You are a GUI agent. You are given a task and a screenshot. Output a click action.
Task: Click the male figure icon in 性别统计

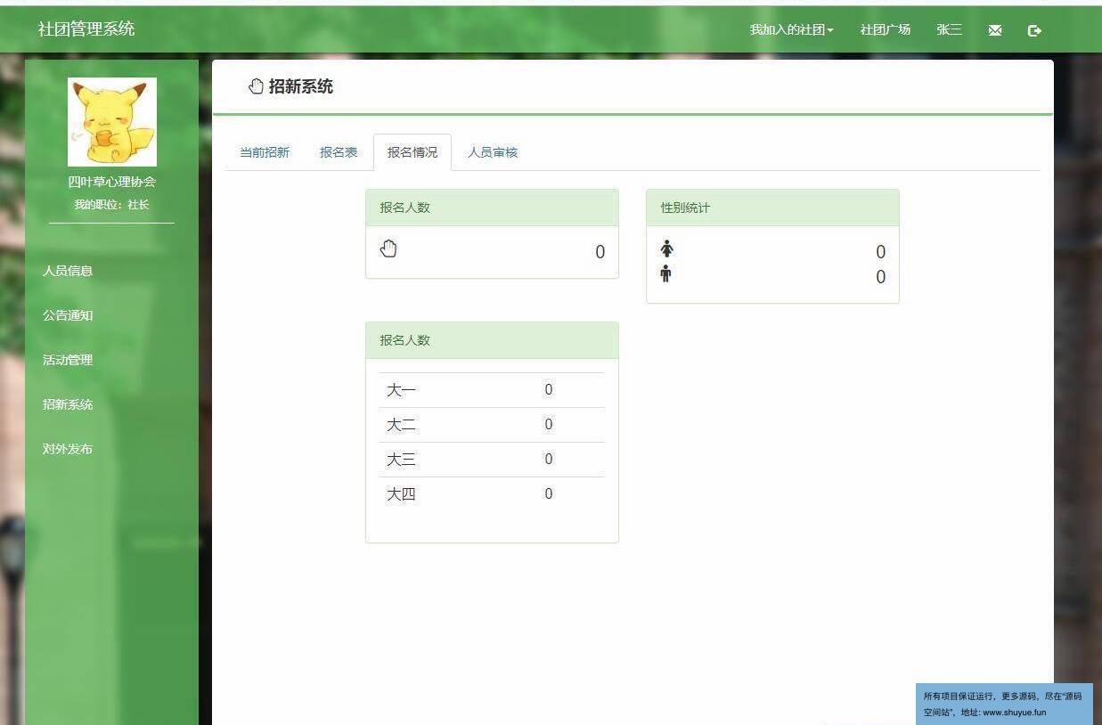pyautogui.click(x=665, y=273)
